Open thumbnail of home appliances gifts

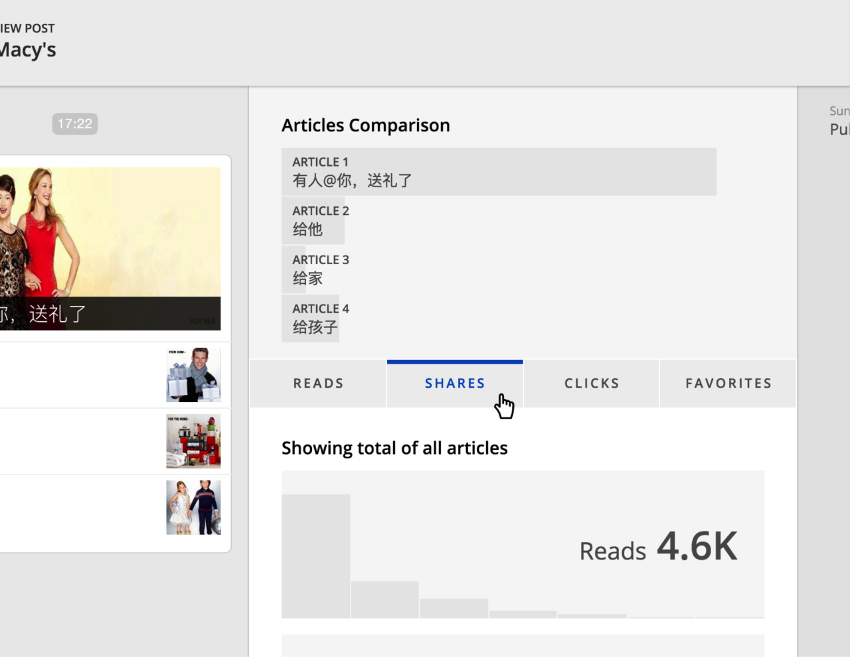coord(193,441)
